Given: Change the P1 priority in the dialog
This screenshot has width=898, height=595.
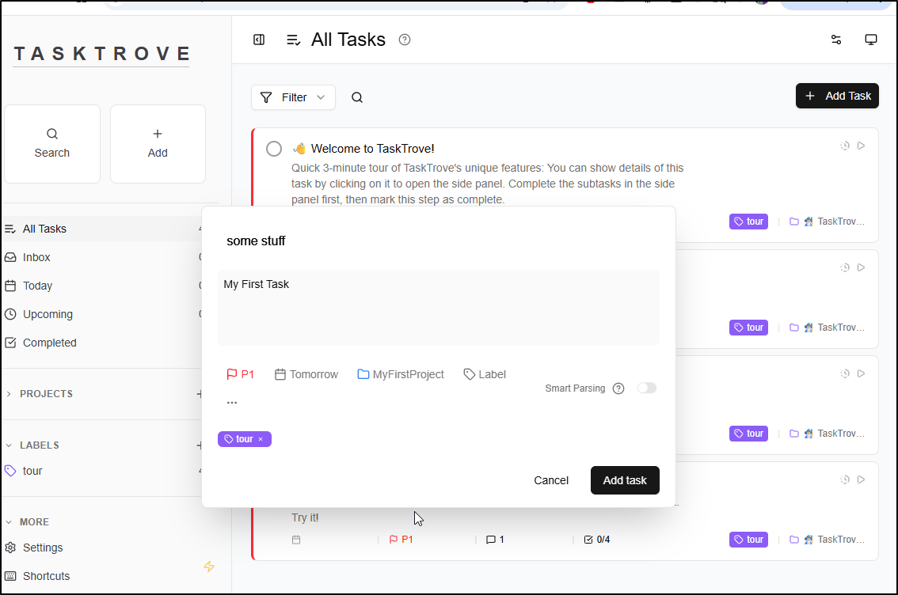Looking at the screenshot, I should [241, 374].
